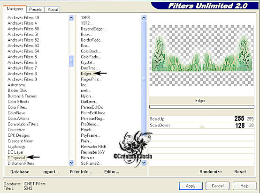
Task: Click the filter list scroll-down arrow
Action: [x=144, y=163]
